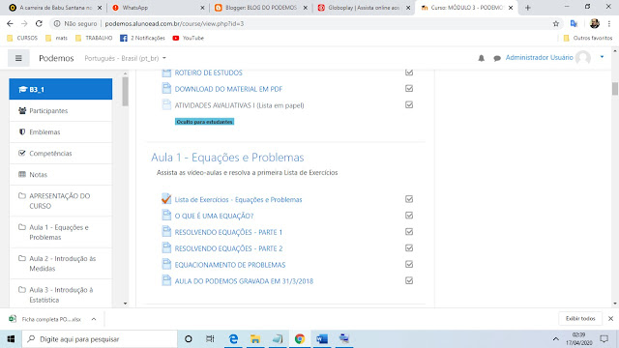Open the Chrome three-dot menu
This screenshot has height=348, width=619.
(x=609, y=23)
